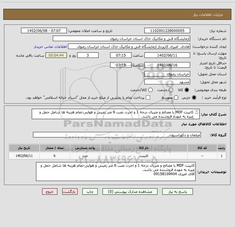Viewport: 235px width, 227px height.
Task: Click the نام کالا column header
Action: [144, 148]
